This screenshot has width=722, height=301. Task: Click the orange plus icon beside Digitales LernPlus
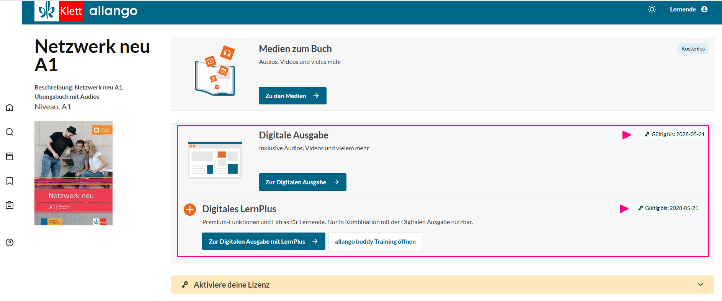click(190, 210)
